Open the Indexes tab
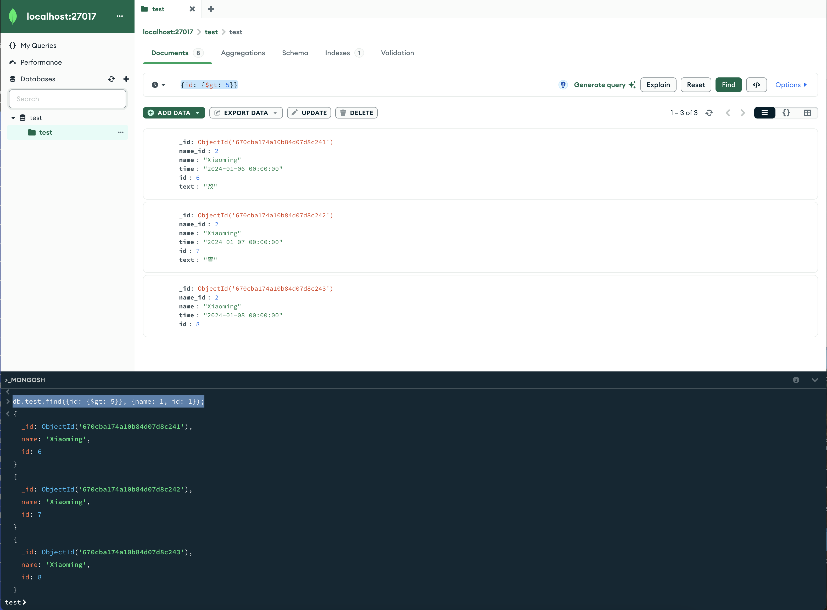Screen dimensions: 827x610 pos(337,53)
